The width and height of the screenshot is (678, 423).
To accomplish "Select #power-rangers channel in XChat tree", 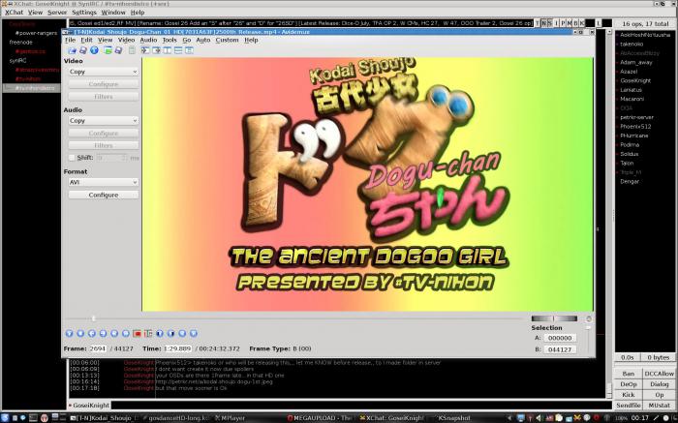I will (x=36, y=33).
